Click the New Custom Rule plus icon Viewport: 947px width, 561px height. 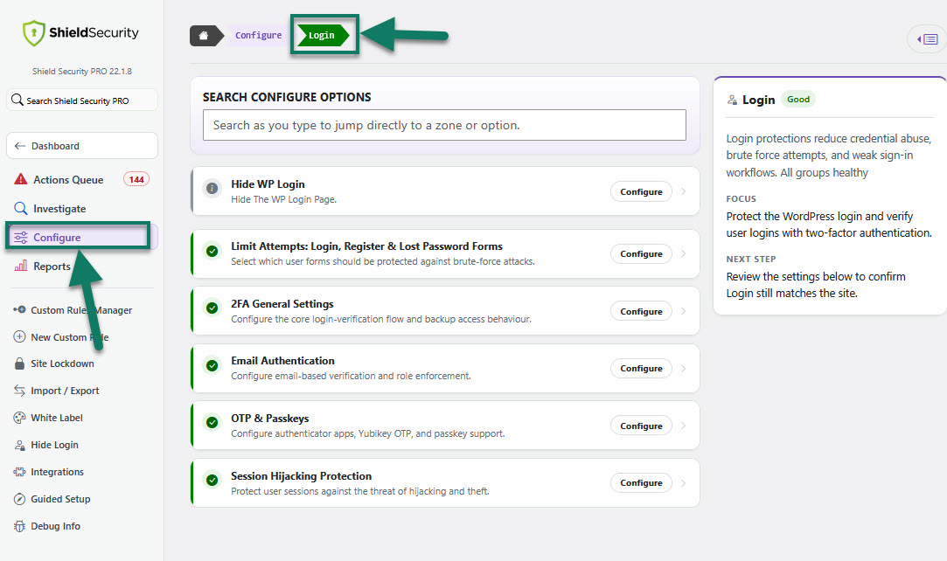[19, 336]
